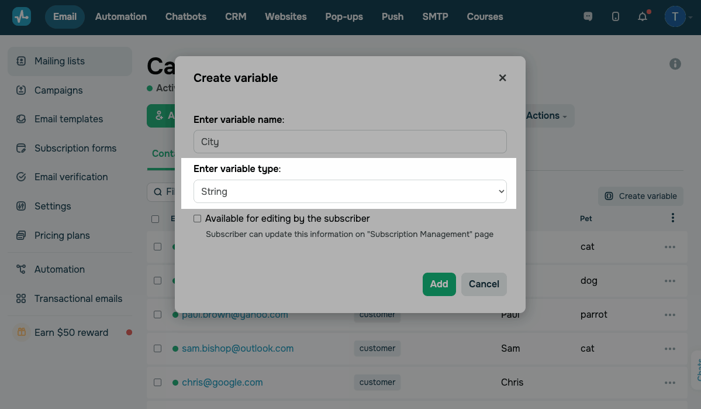Click the variable name input field
This screenshot has height=409, width=701.
click(x=350, y=142)
